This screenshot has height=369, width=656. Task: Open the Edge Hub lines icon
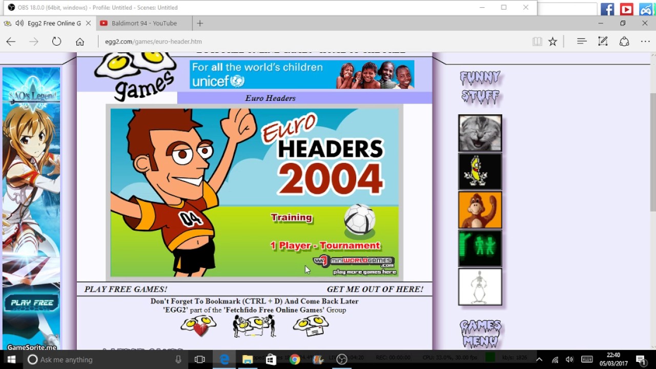581,42
